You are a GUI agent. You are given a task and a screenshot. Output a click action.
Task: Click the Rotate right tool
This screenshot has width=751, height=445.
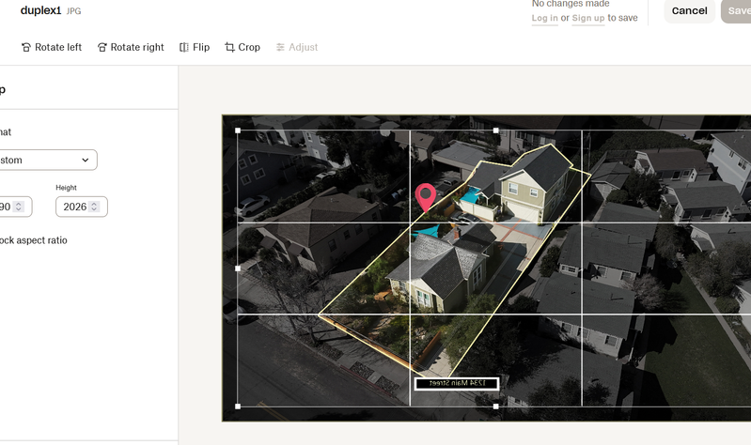click(x=131, y=47)
